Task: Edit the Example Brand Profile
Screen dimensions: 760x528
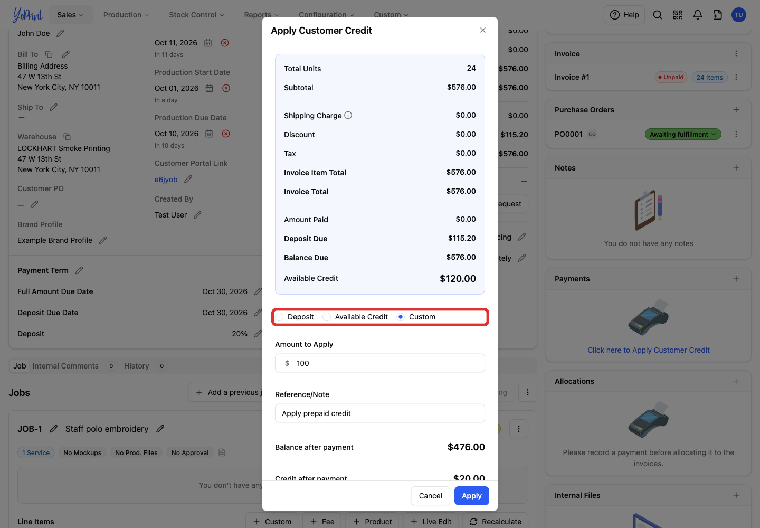Action: (103, 240)
